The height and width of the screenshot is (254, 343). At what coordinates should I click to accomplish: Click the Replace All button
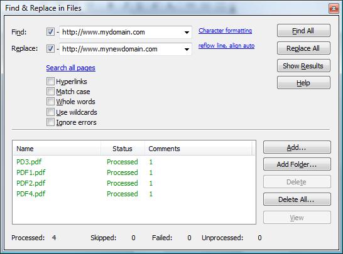pos(303,48)
